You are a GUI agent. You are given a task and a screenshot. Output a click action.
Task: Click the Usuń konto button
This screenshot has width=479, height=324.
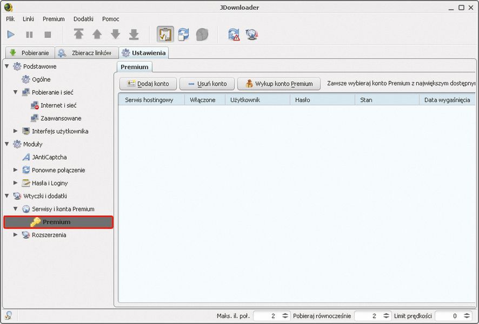207,84
